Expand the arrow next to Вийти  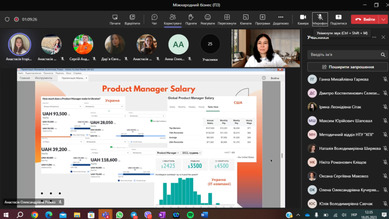coord(383,19)
